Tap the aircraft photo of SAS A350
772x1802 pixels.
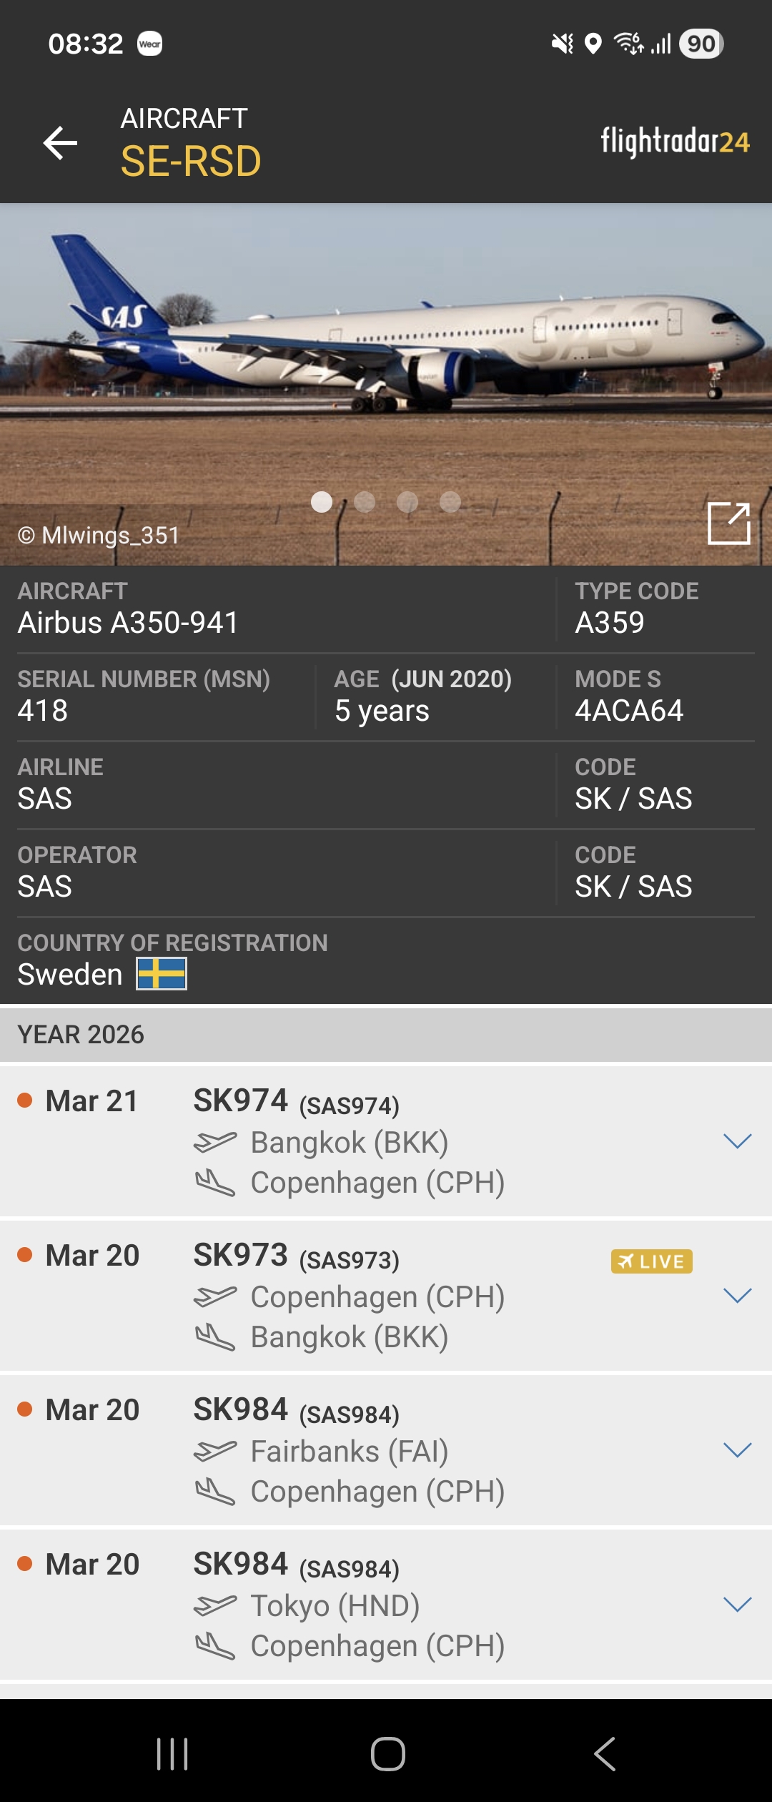tap(386, 343)
